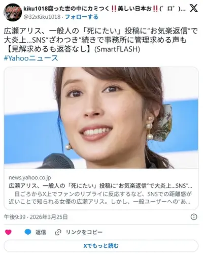Click the reply speech bubble icon
Viewport: 203px width, 256px height.
pos(28,232)
